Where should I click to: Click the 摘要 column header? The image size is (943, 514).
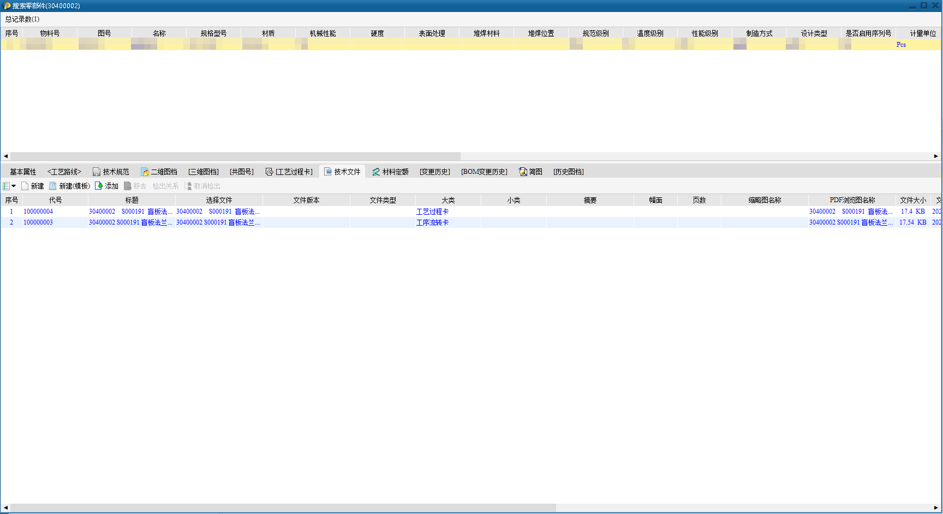click(x=590, y=200)
